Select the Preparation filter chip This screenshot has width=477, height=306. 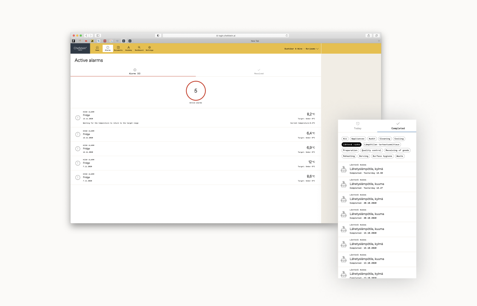pos(350,150)
